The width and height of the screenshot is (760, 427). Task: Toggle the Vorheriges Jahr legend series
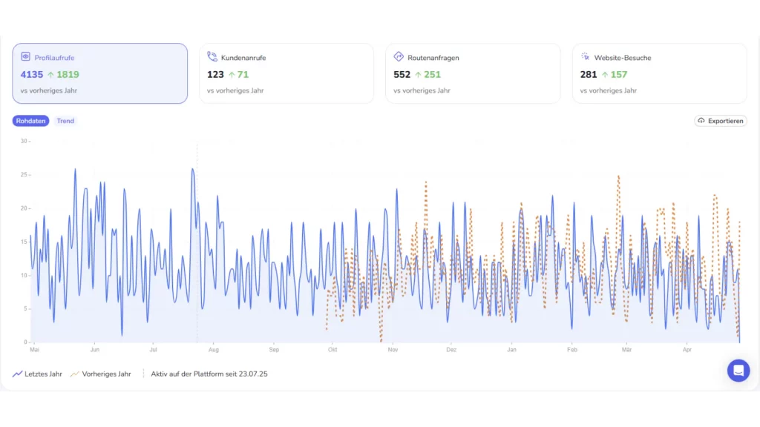101,374
